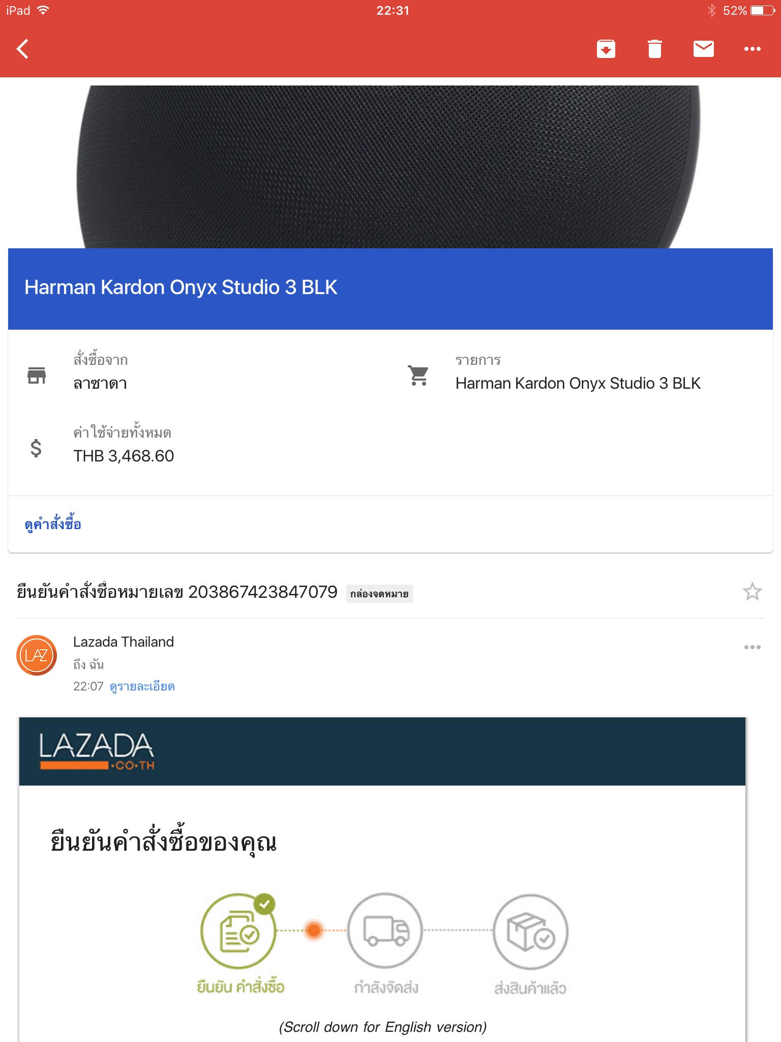The height and width of the screenshot is (1042, 781).
Task: Tap the shopping cart item icon
Action: pos(418,375)
